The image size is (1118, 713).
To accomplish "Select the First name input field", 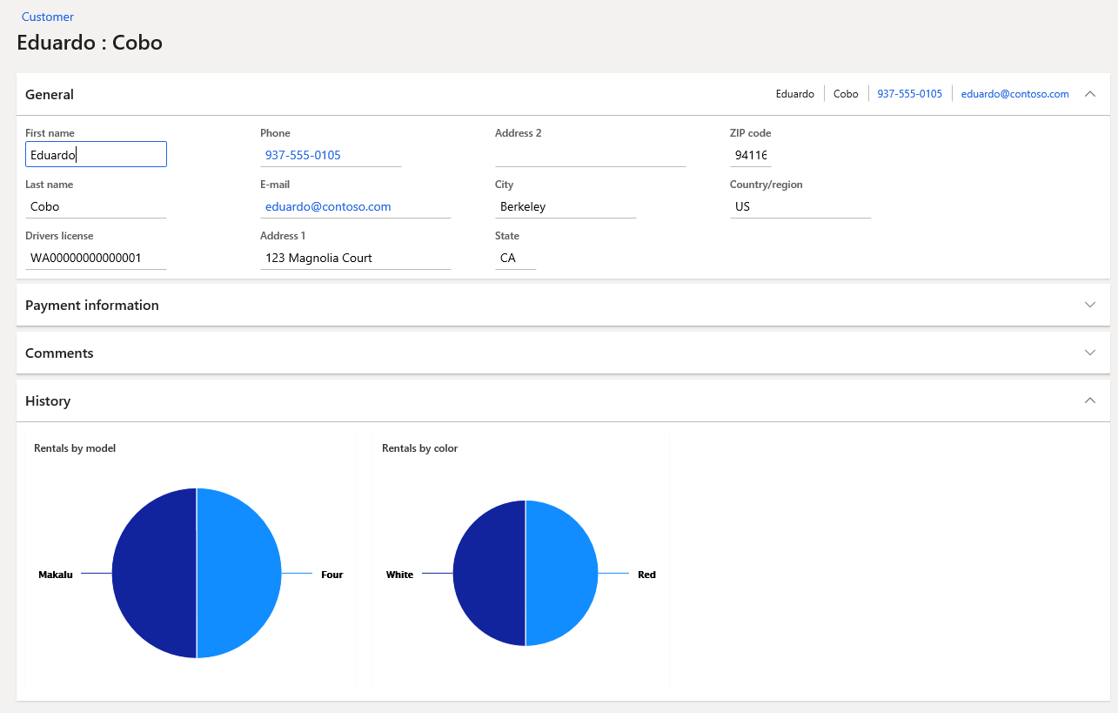I will [96, 154].
